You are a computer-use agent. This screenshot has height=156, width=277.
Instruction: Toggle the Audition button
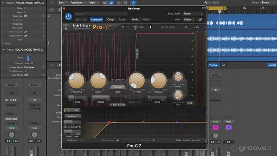tap(72, 116)
